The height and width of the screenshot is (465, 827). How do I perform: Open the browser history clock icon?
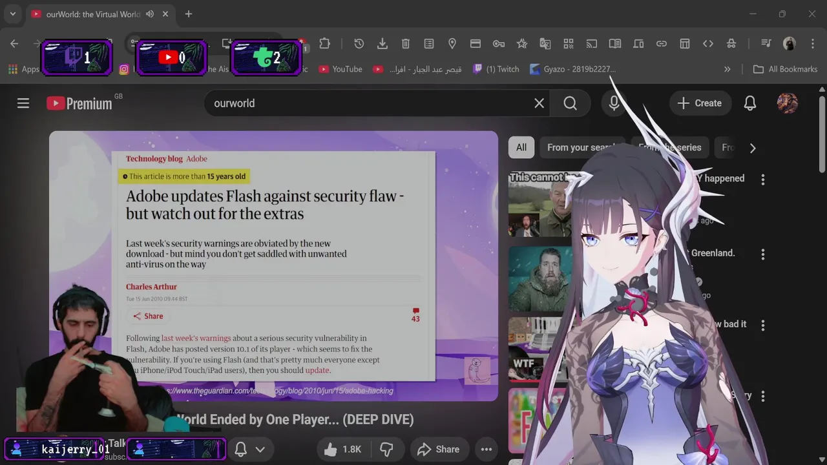pyautogui.click(x=359, y=43)
